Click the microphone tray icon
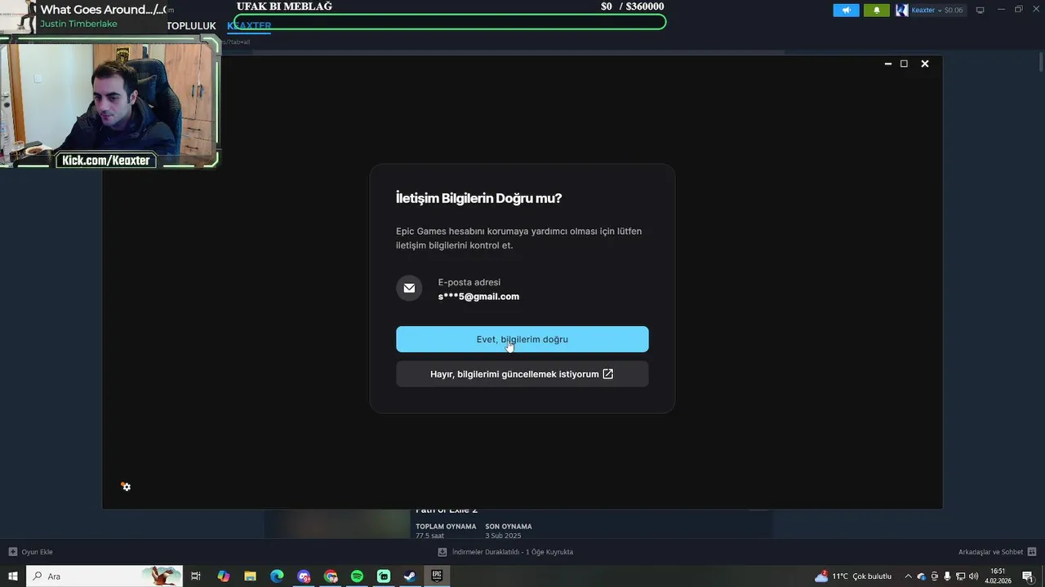Viewport: 1045px width, 587px height. (x=947, y=576)
